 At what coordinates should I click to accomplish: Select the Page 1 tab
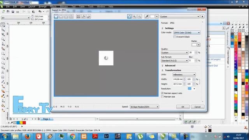(47, 119)
